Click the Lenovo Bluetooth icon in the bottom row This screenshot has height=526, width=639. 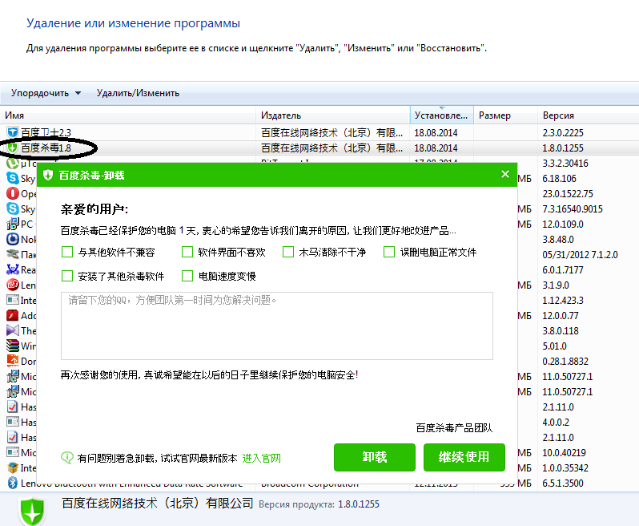13,484
